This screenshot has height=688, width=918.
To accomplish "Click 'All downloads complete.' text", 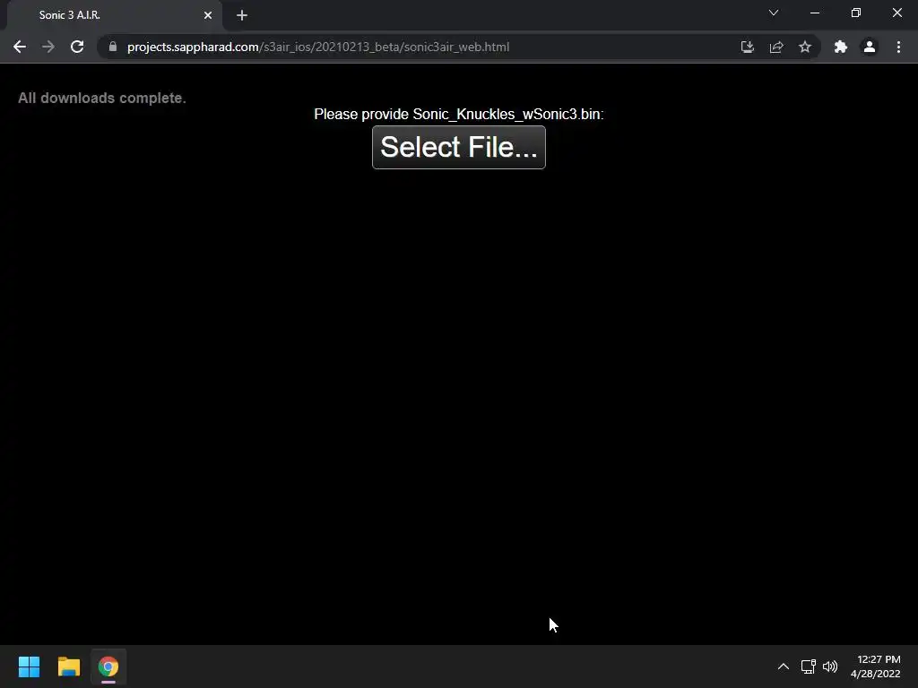I will click(x=102, y=98).
